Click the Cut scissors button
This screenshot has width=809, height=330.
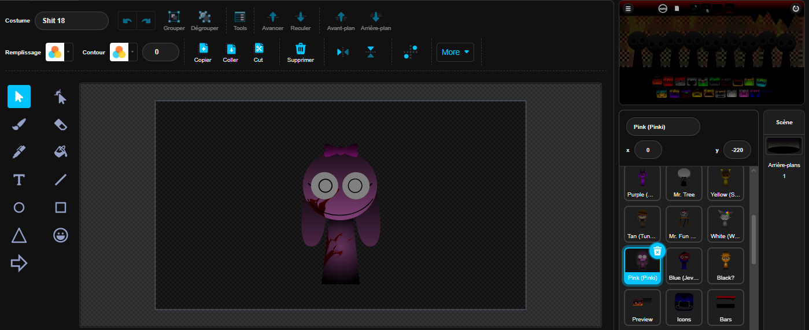point(258,53)
